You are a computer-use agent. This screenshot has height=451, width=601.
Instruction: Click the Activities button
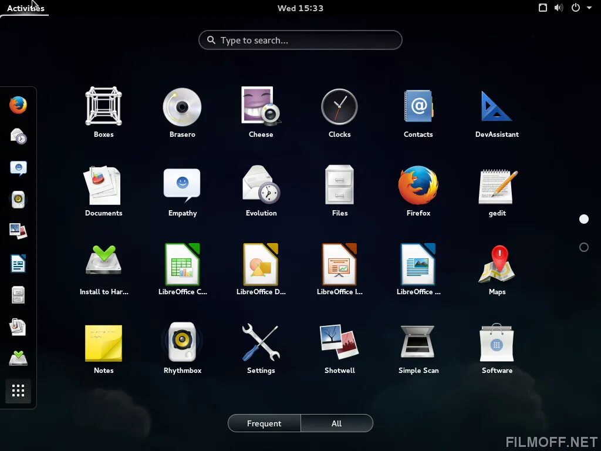(x=25, y=8)
